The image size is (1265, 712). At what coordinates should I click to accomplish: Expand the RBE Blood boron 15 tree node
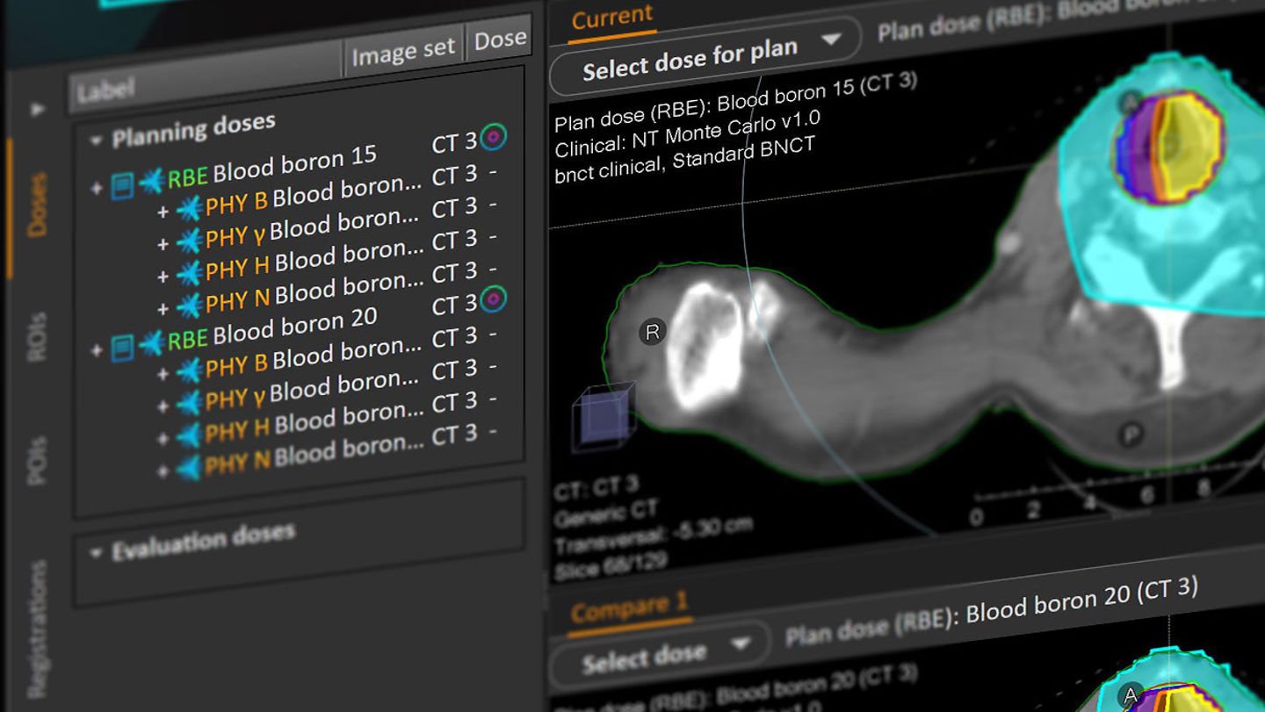coord(97,188)
